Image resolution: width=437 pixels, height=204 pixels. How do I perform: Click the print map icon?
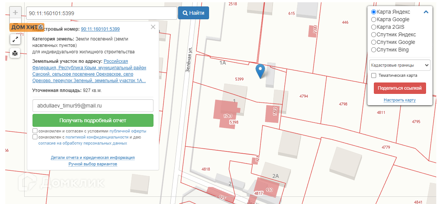(15, 53)
